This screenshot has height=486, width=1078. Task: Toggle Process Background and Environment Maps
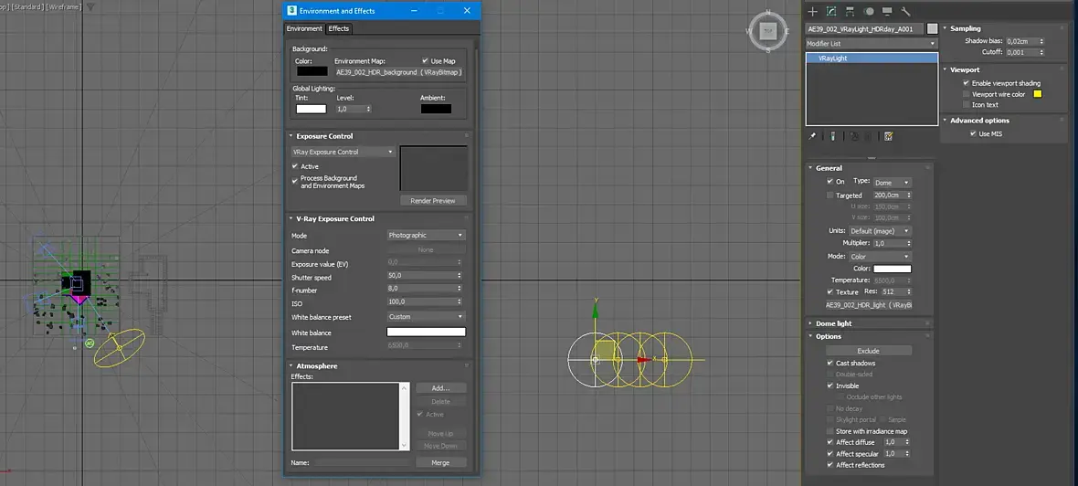click(295, 181)
